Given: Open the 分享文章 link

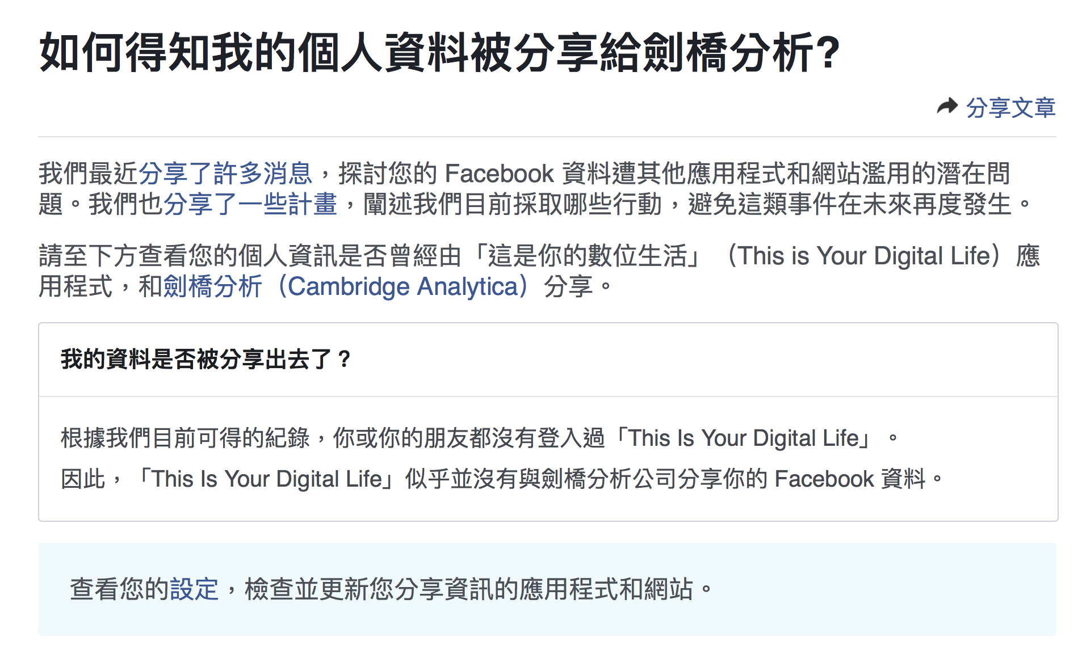Looking at the screenshot, I should tap(1010, 108).
